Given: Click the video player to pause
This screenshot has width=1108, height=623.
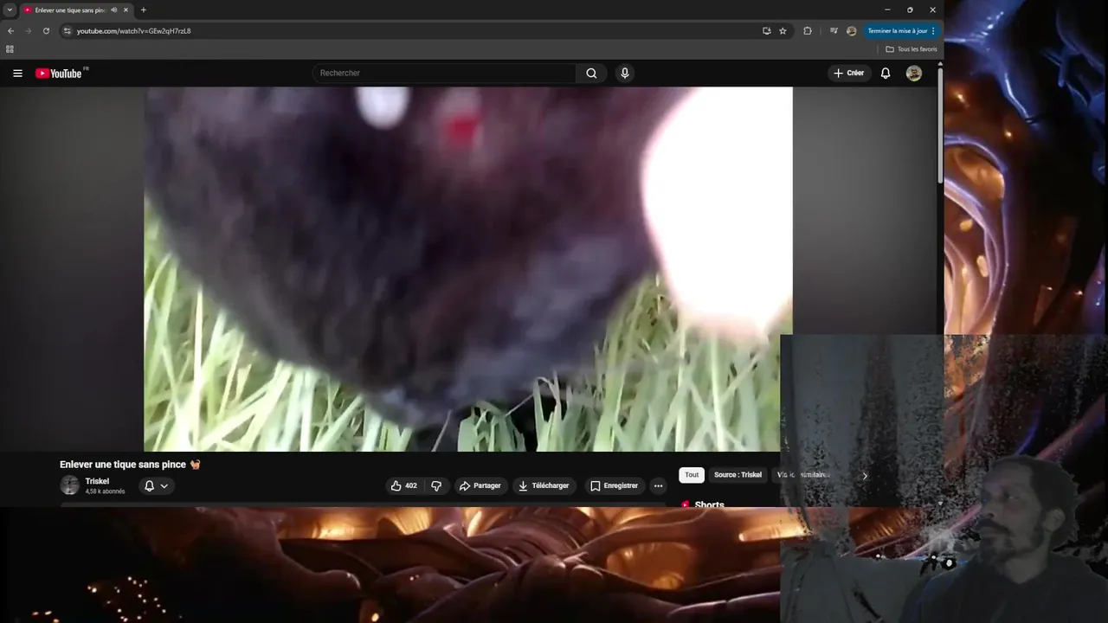Looking at the screenshot, I should tap(467, 269).
